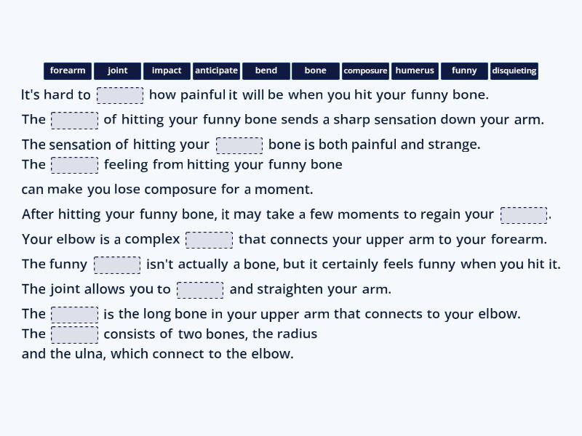This screenshot has height=436, width=582.
Task: Click the blank after "The funny"
Action: pyautogui.click(x=116, y=264)
